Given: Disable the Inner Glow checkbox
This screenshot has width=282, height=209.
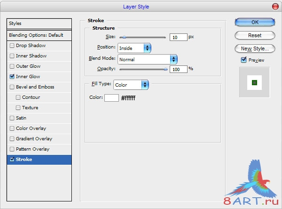Looking at the screenshot, I should 12,76.
